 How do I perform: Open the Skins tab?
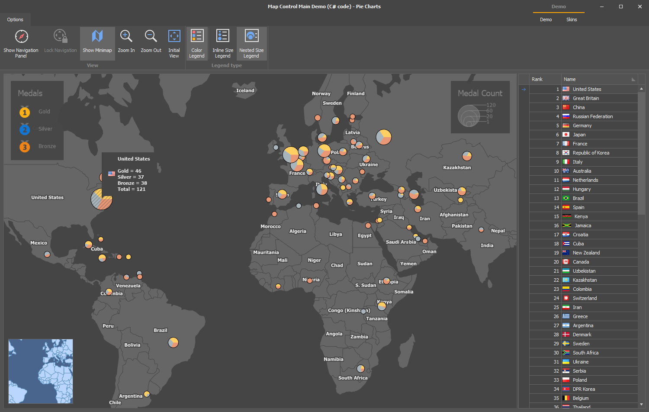572,19
